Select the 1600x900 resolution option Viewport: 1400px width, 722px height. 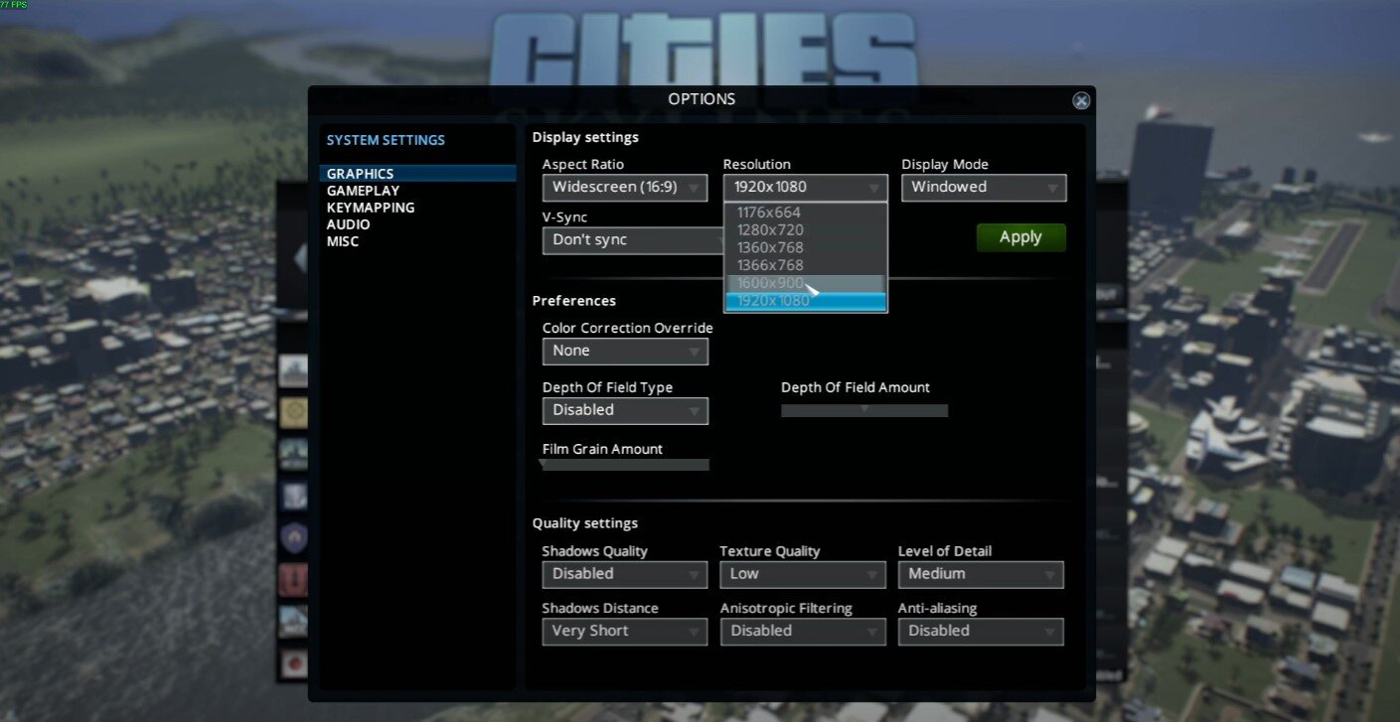point(806,284)
